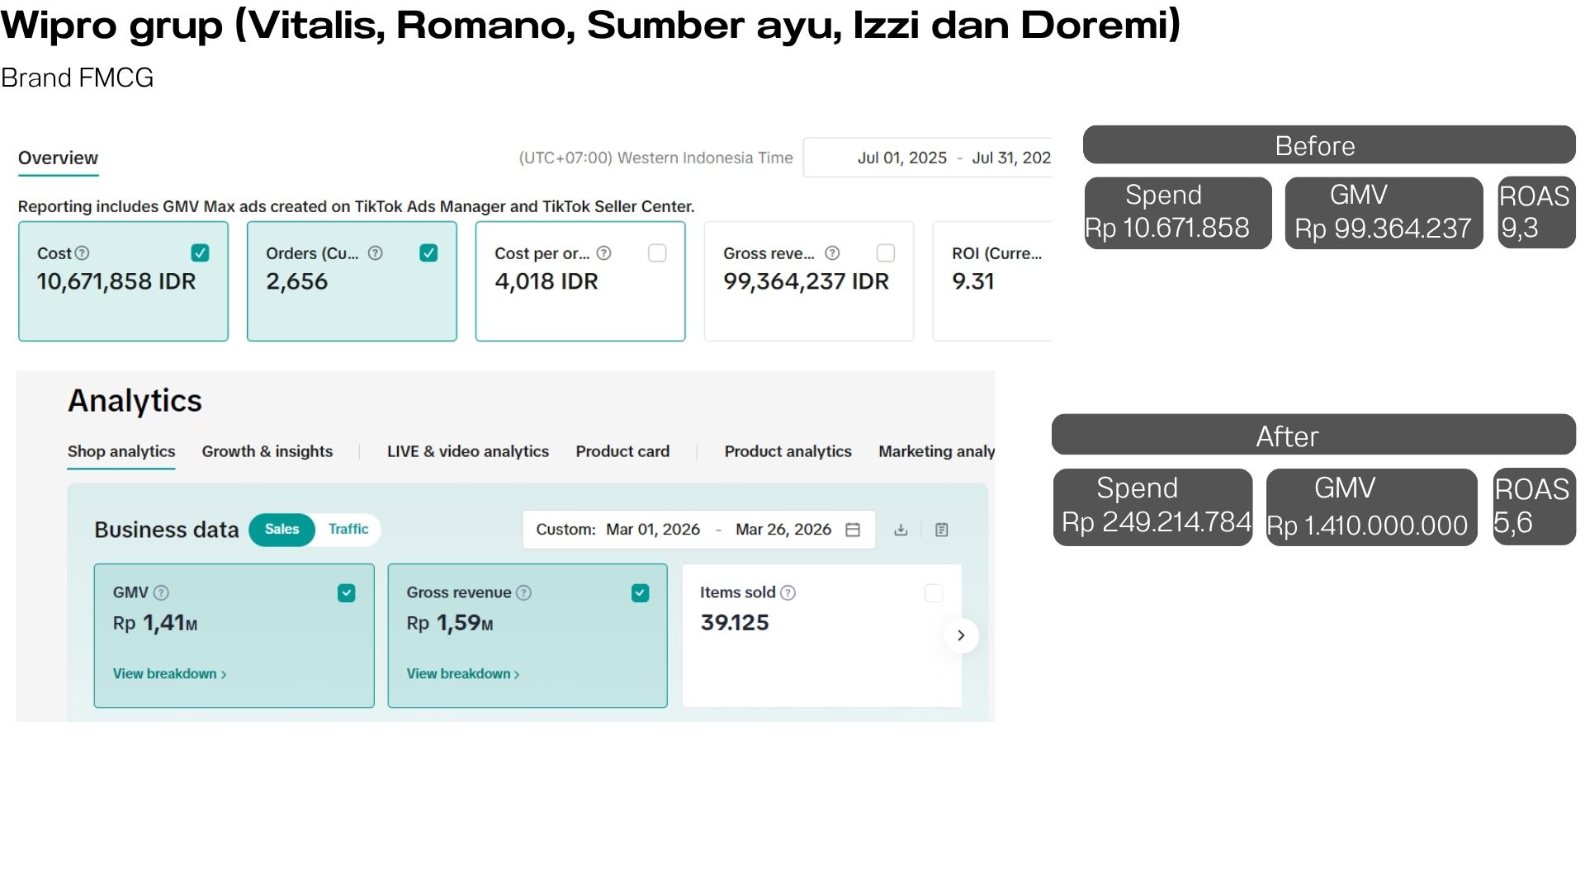Check the Gross revenue checkbox in Overview
Image resolution: width=1585 pixels, height=891 pixels.
[x=886, y=253]
